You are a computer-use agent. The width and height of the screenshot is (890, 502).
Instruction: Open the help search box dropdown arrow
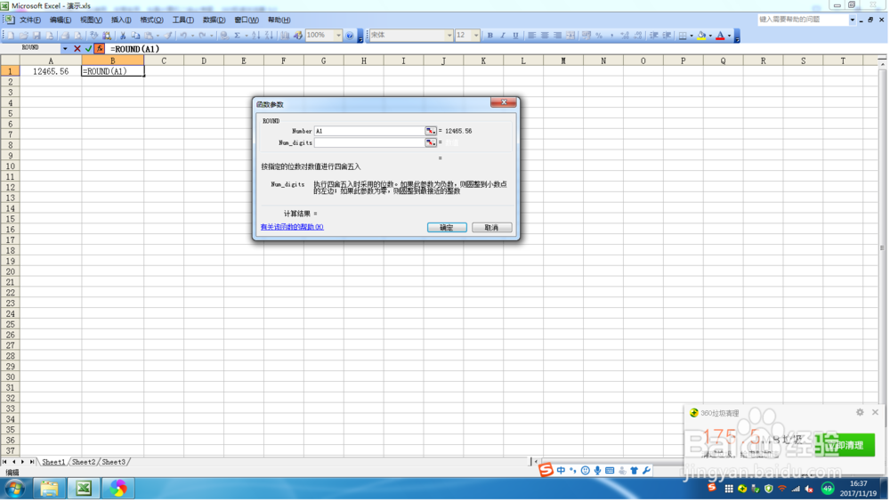(854, 20)
